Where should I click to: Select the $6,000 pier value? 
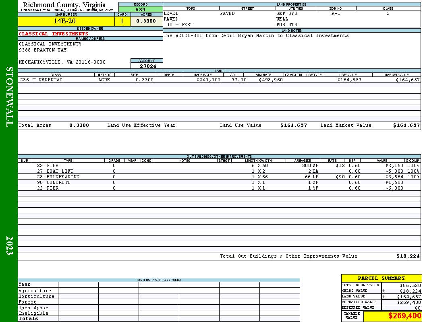[x=394, y=188]
